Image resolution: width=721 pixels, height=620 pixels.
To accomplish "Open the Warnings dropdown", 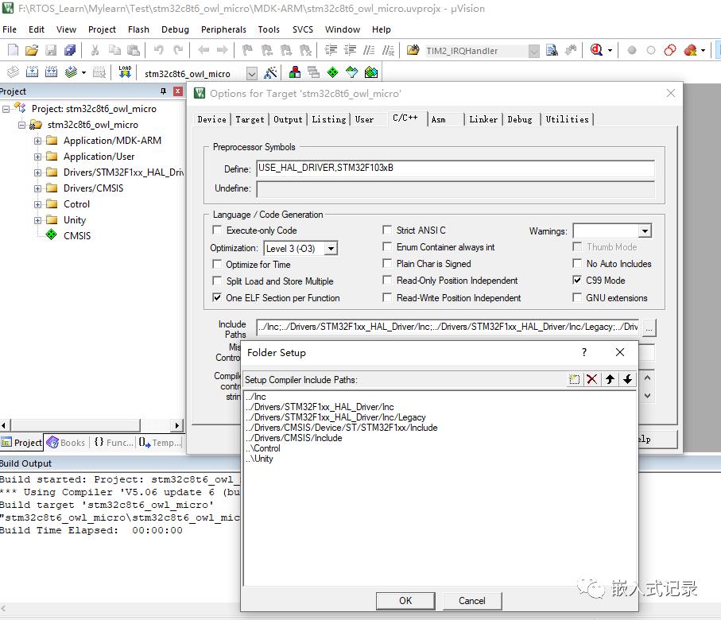I will point(645,231).
